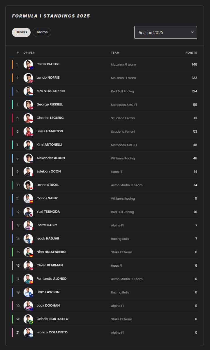Click the season dropdown chevron arrow
Screen dimensions: 210x350
(192, 32)
